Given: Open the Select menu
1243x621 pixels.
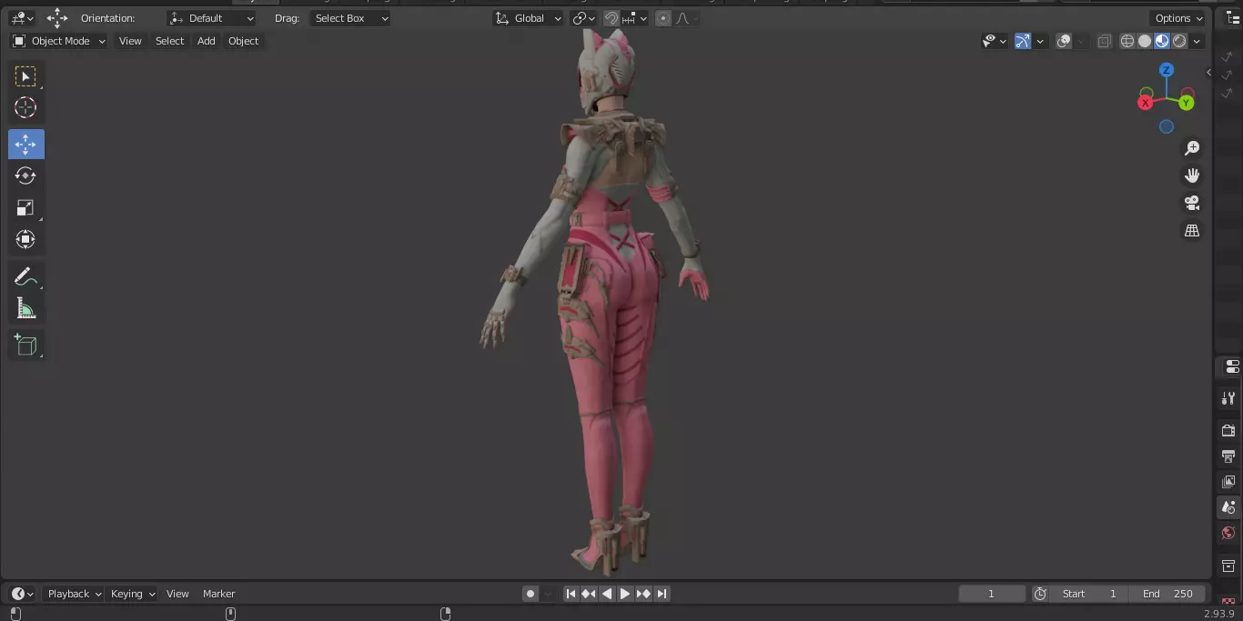Looking at the screenshot, I should (x=169, y=41).
